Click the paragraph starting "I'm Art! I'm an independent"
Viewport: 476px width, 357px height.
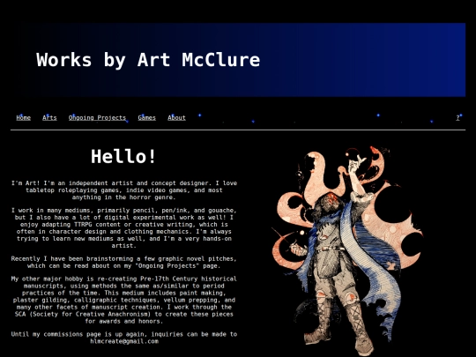click(124, 190)
